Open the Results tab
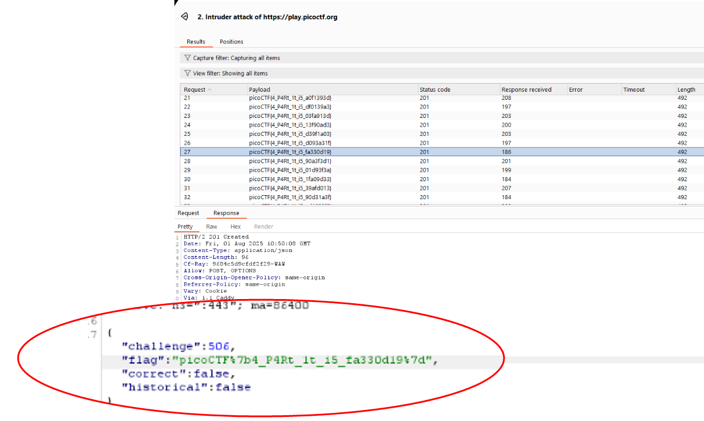The width and height of the screenshot is (704, 421). pos(196,42)
